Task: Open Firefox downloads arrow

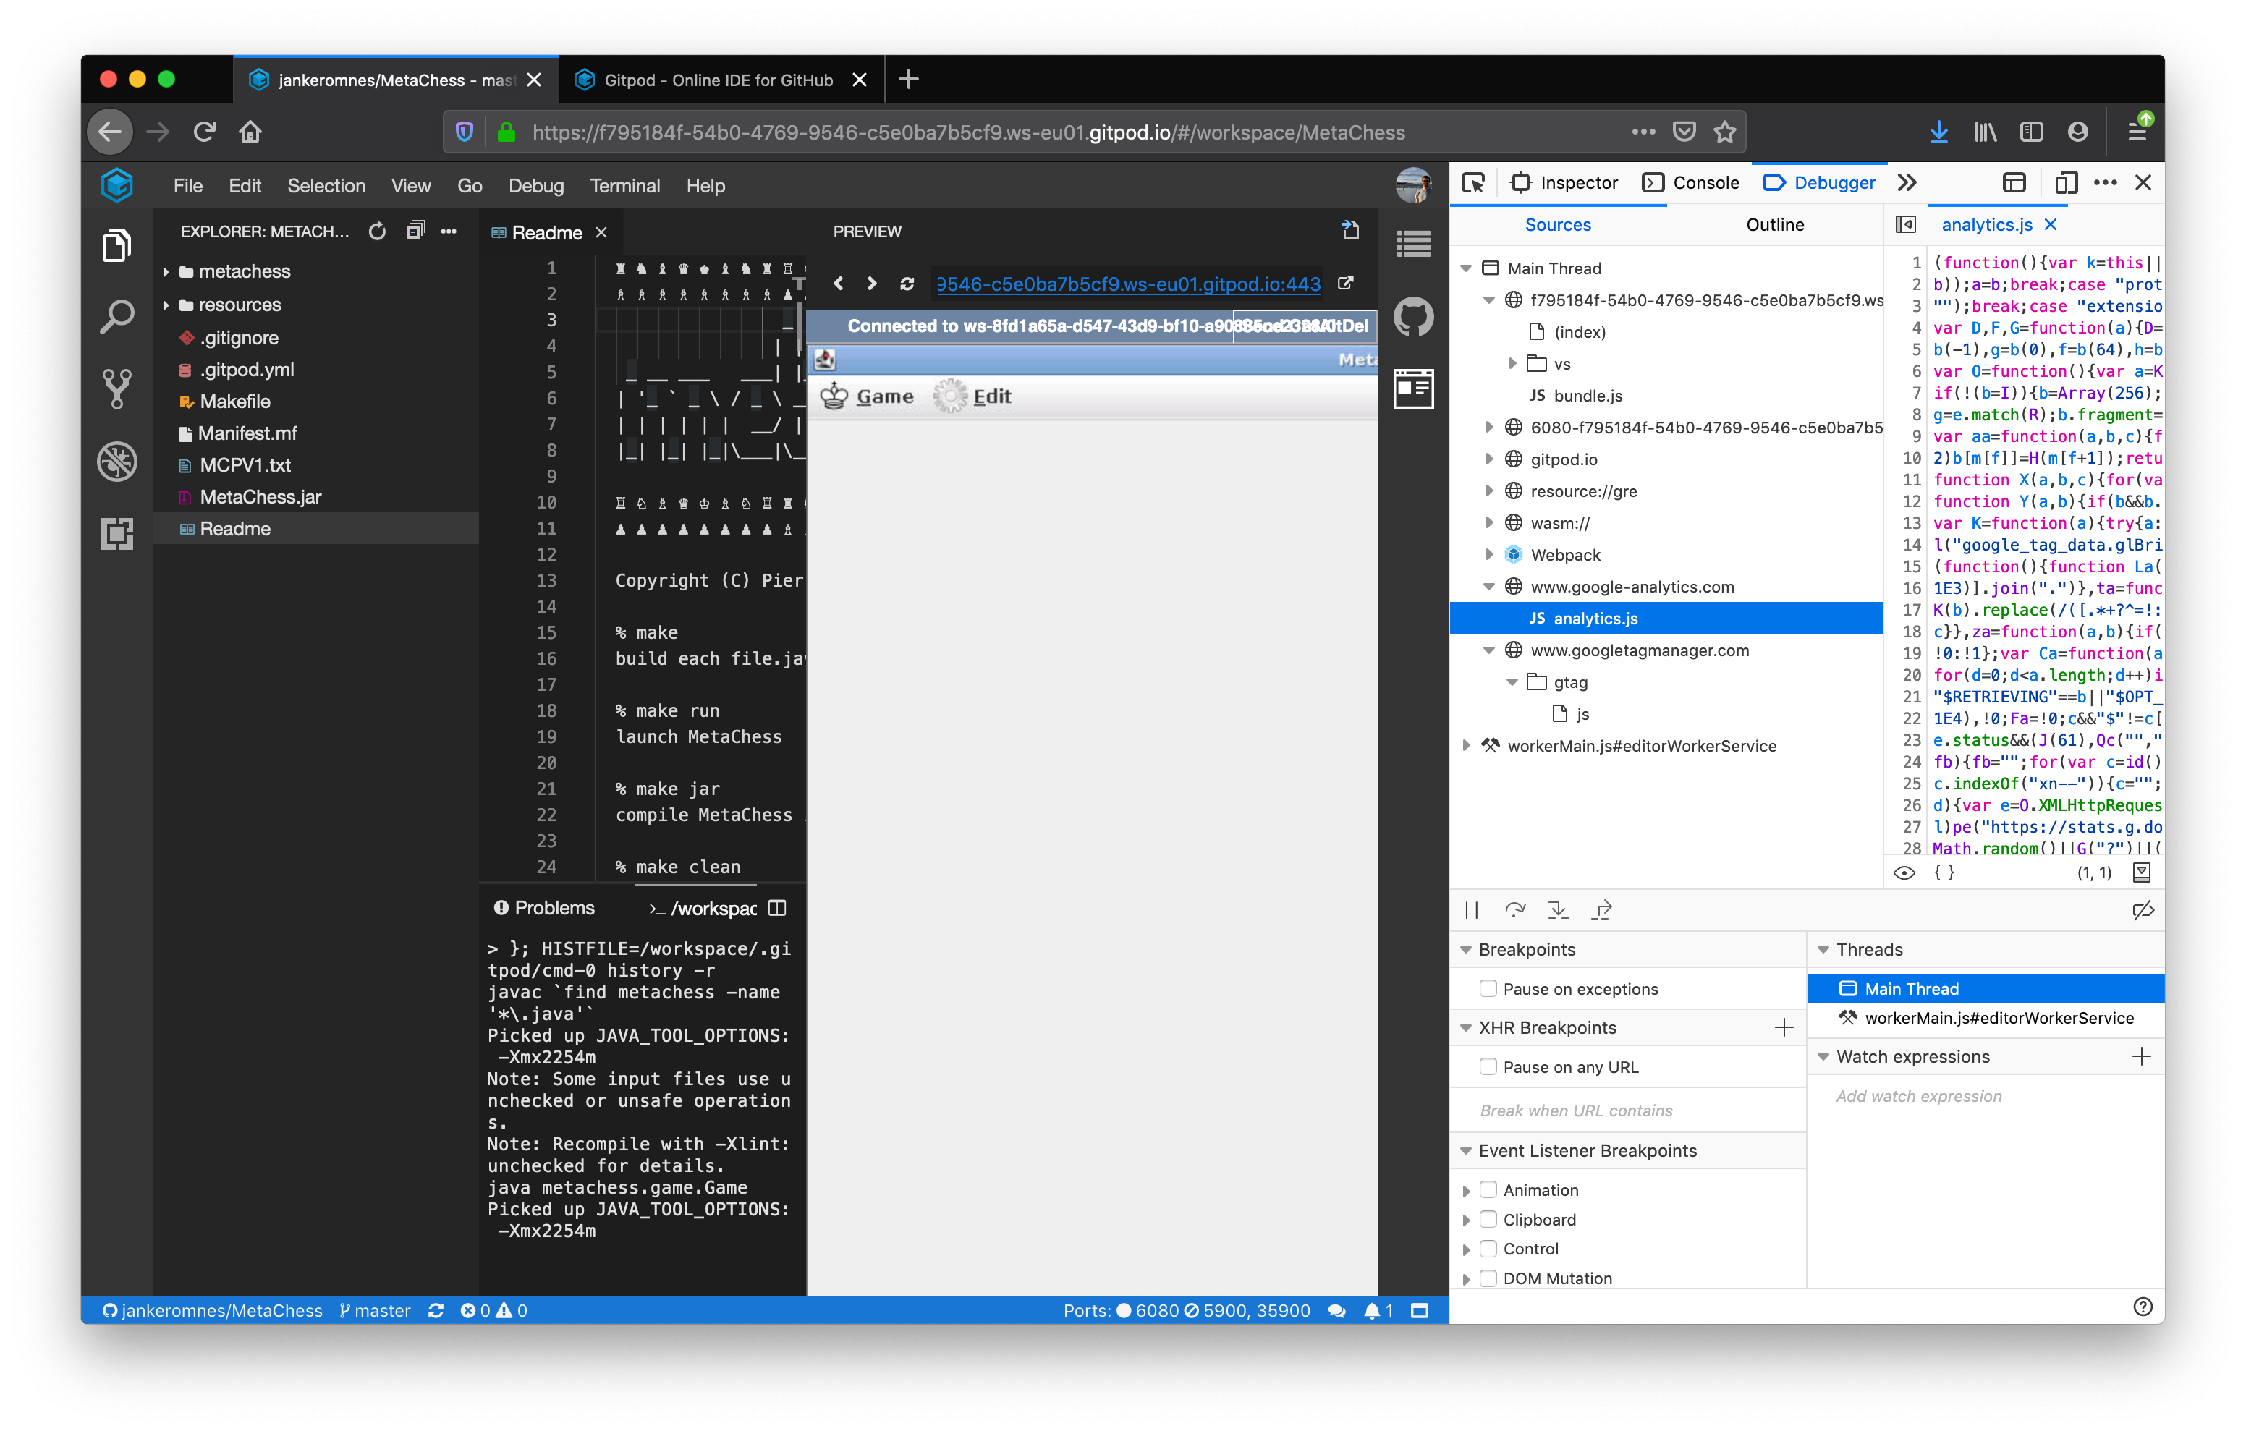Action: pos(1938,132)
